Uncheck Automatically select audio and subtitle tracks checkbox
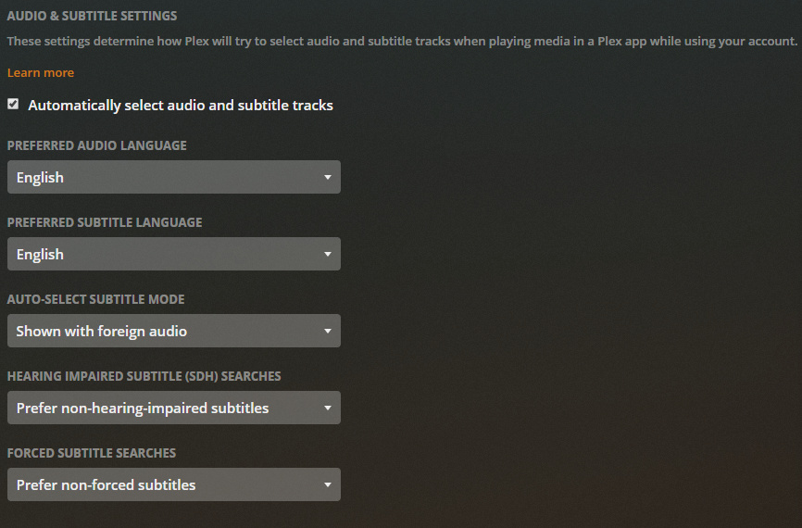Screen dimensions: 802x528 coord(13,105)
